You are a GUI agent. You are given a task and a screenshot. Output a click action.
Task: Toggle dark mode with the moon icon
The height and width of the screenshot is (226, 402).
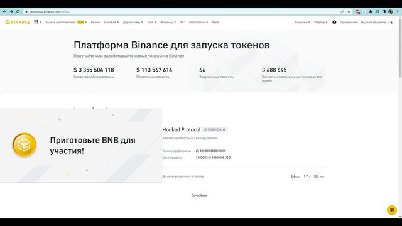coord(392,23)
